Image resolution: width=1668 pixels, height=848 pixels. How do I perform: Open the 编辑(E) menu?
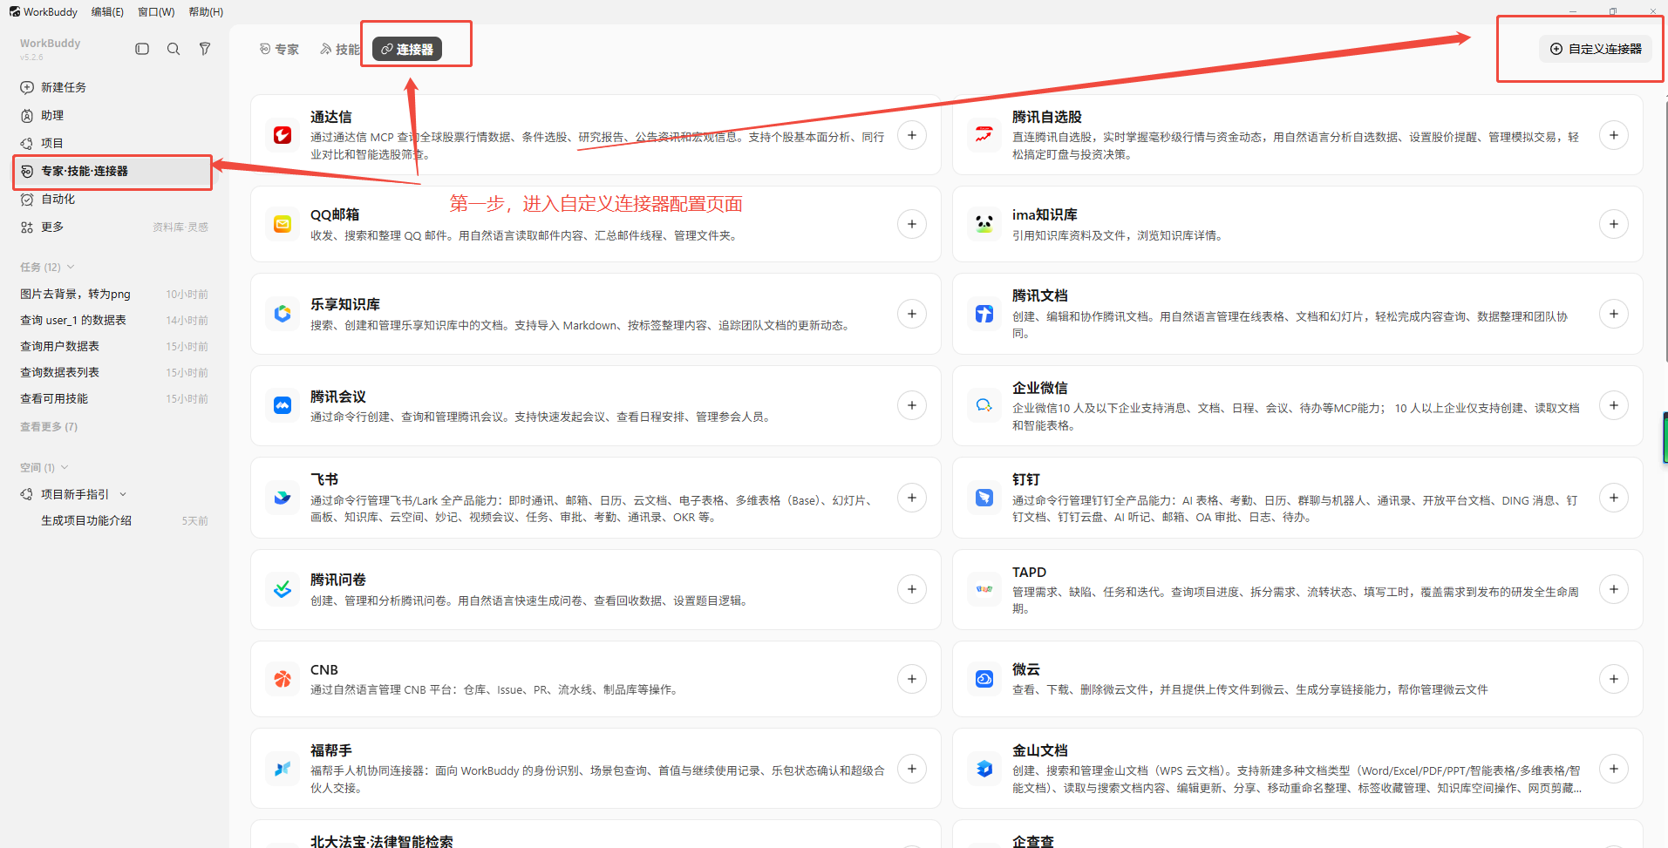(107, 11)
